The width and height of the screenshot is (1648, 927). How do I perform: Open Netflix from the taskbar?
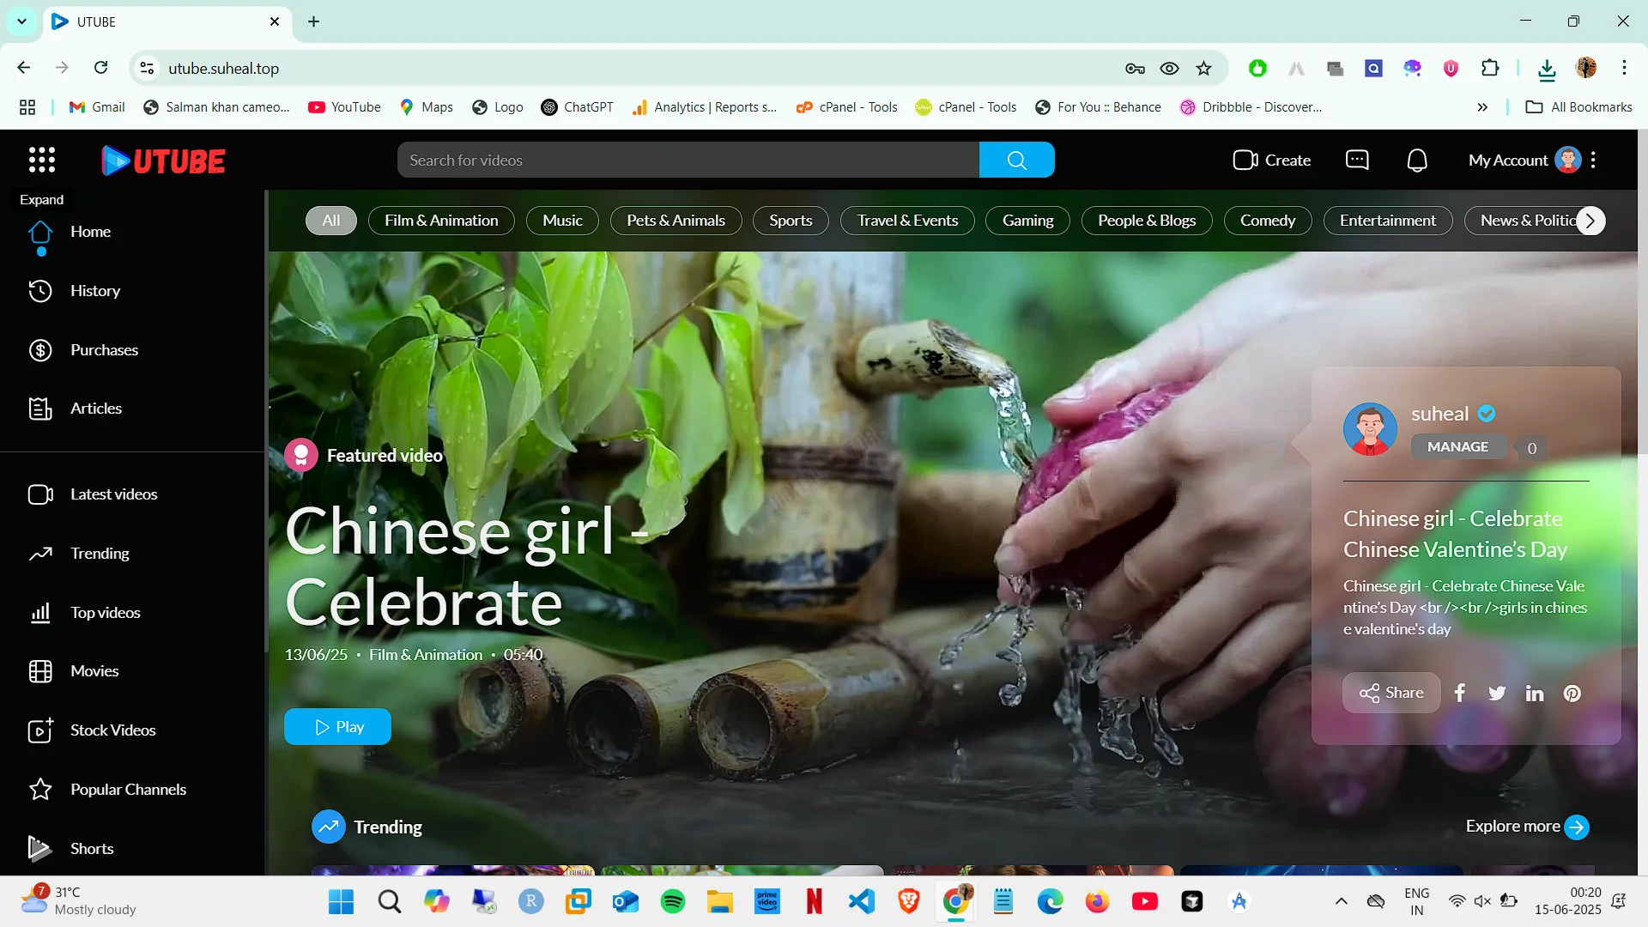coord(815,901)
